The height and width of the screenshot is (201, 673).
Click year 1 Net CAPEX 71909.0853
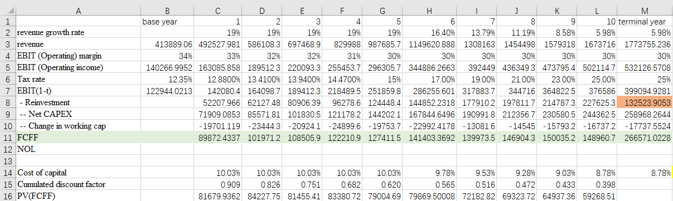pyautogui.click(x=218, y=114)
